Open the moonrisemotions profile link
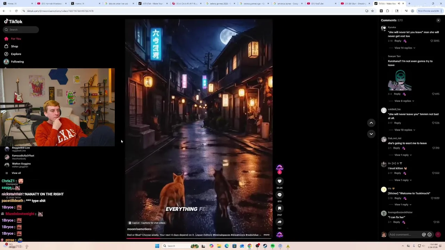Screen dimensions: 445x250 pyautogui.click(x=139, y=229)
